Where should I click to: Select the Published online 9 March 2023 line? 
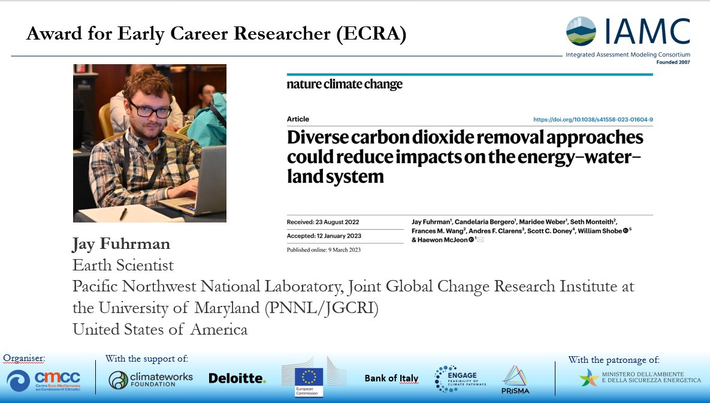click(x=325, y=249)
